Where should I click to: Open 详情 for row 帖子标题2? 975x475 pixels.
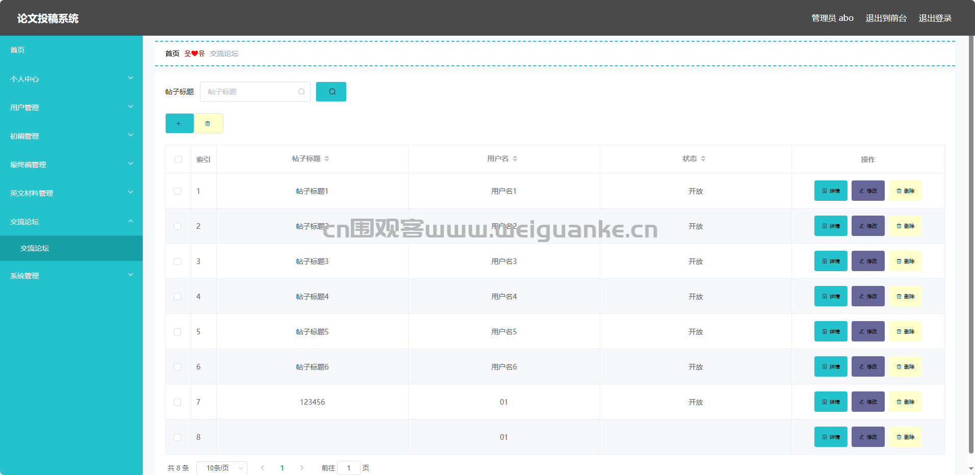tap(831, 226)
